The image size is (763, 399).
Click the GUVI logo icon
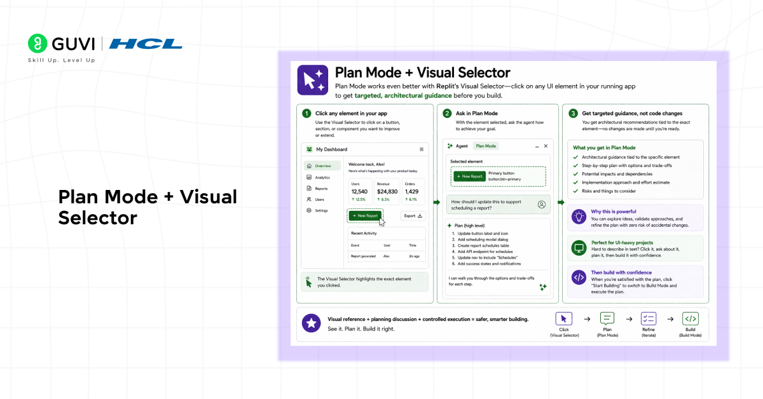tap(39, 43)
